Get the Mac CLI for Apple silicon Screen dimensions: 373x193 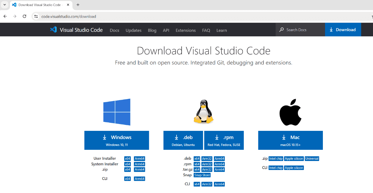pos(294,168)
